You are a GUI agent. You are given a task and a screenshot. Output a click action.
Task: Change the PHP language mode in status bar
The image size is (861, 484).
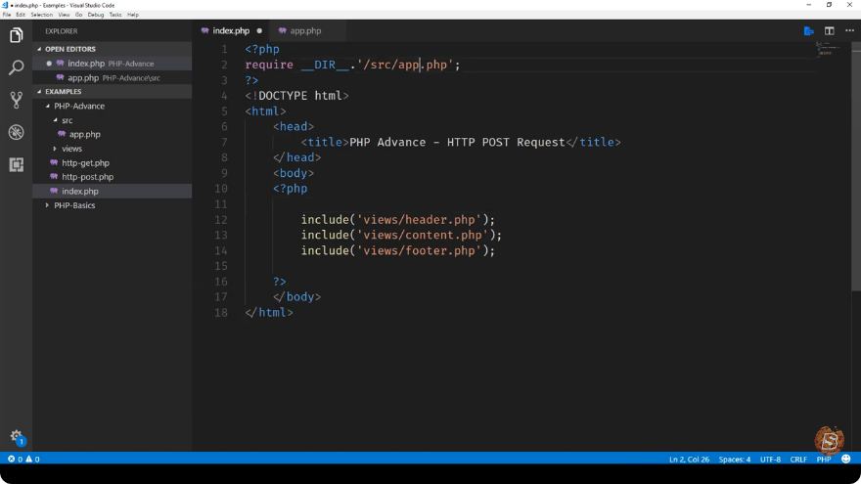824,459
